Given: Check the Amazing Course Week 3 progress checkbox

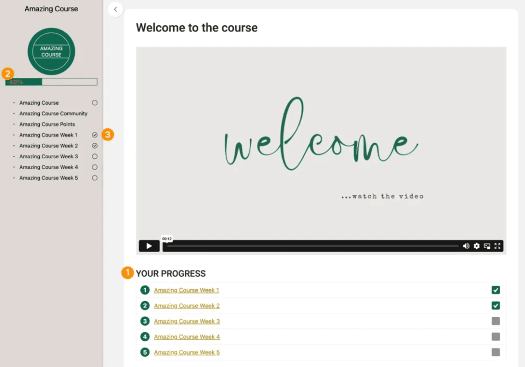Looking at the screenshot, I should tap(495, 321).
